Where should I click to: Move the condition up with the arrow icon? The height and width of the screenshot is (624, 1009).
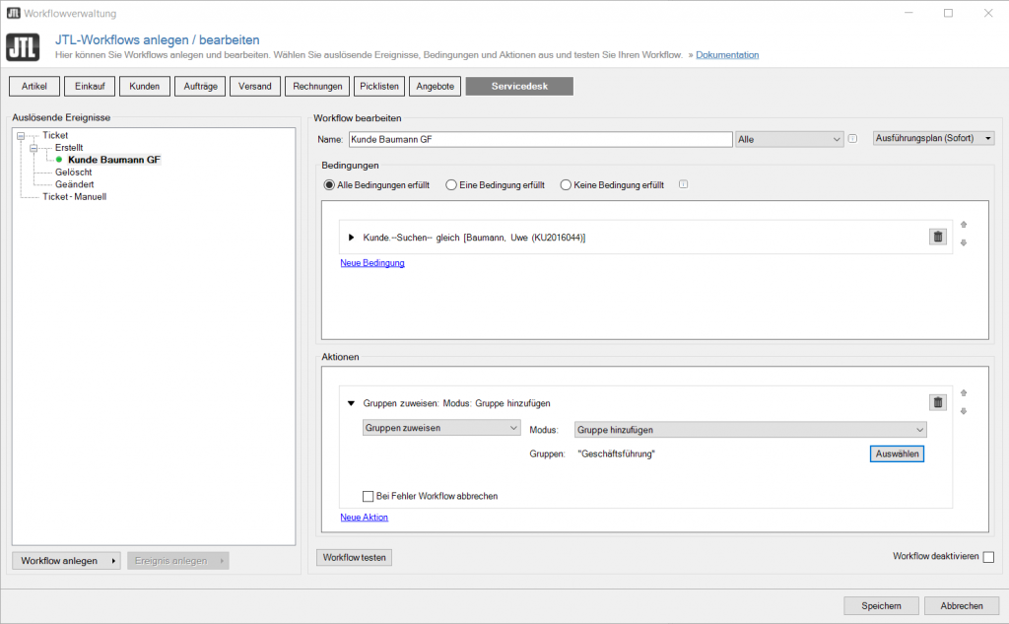pos(964,225)
